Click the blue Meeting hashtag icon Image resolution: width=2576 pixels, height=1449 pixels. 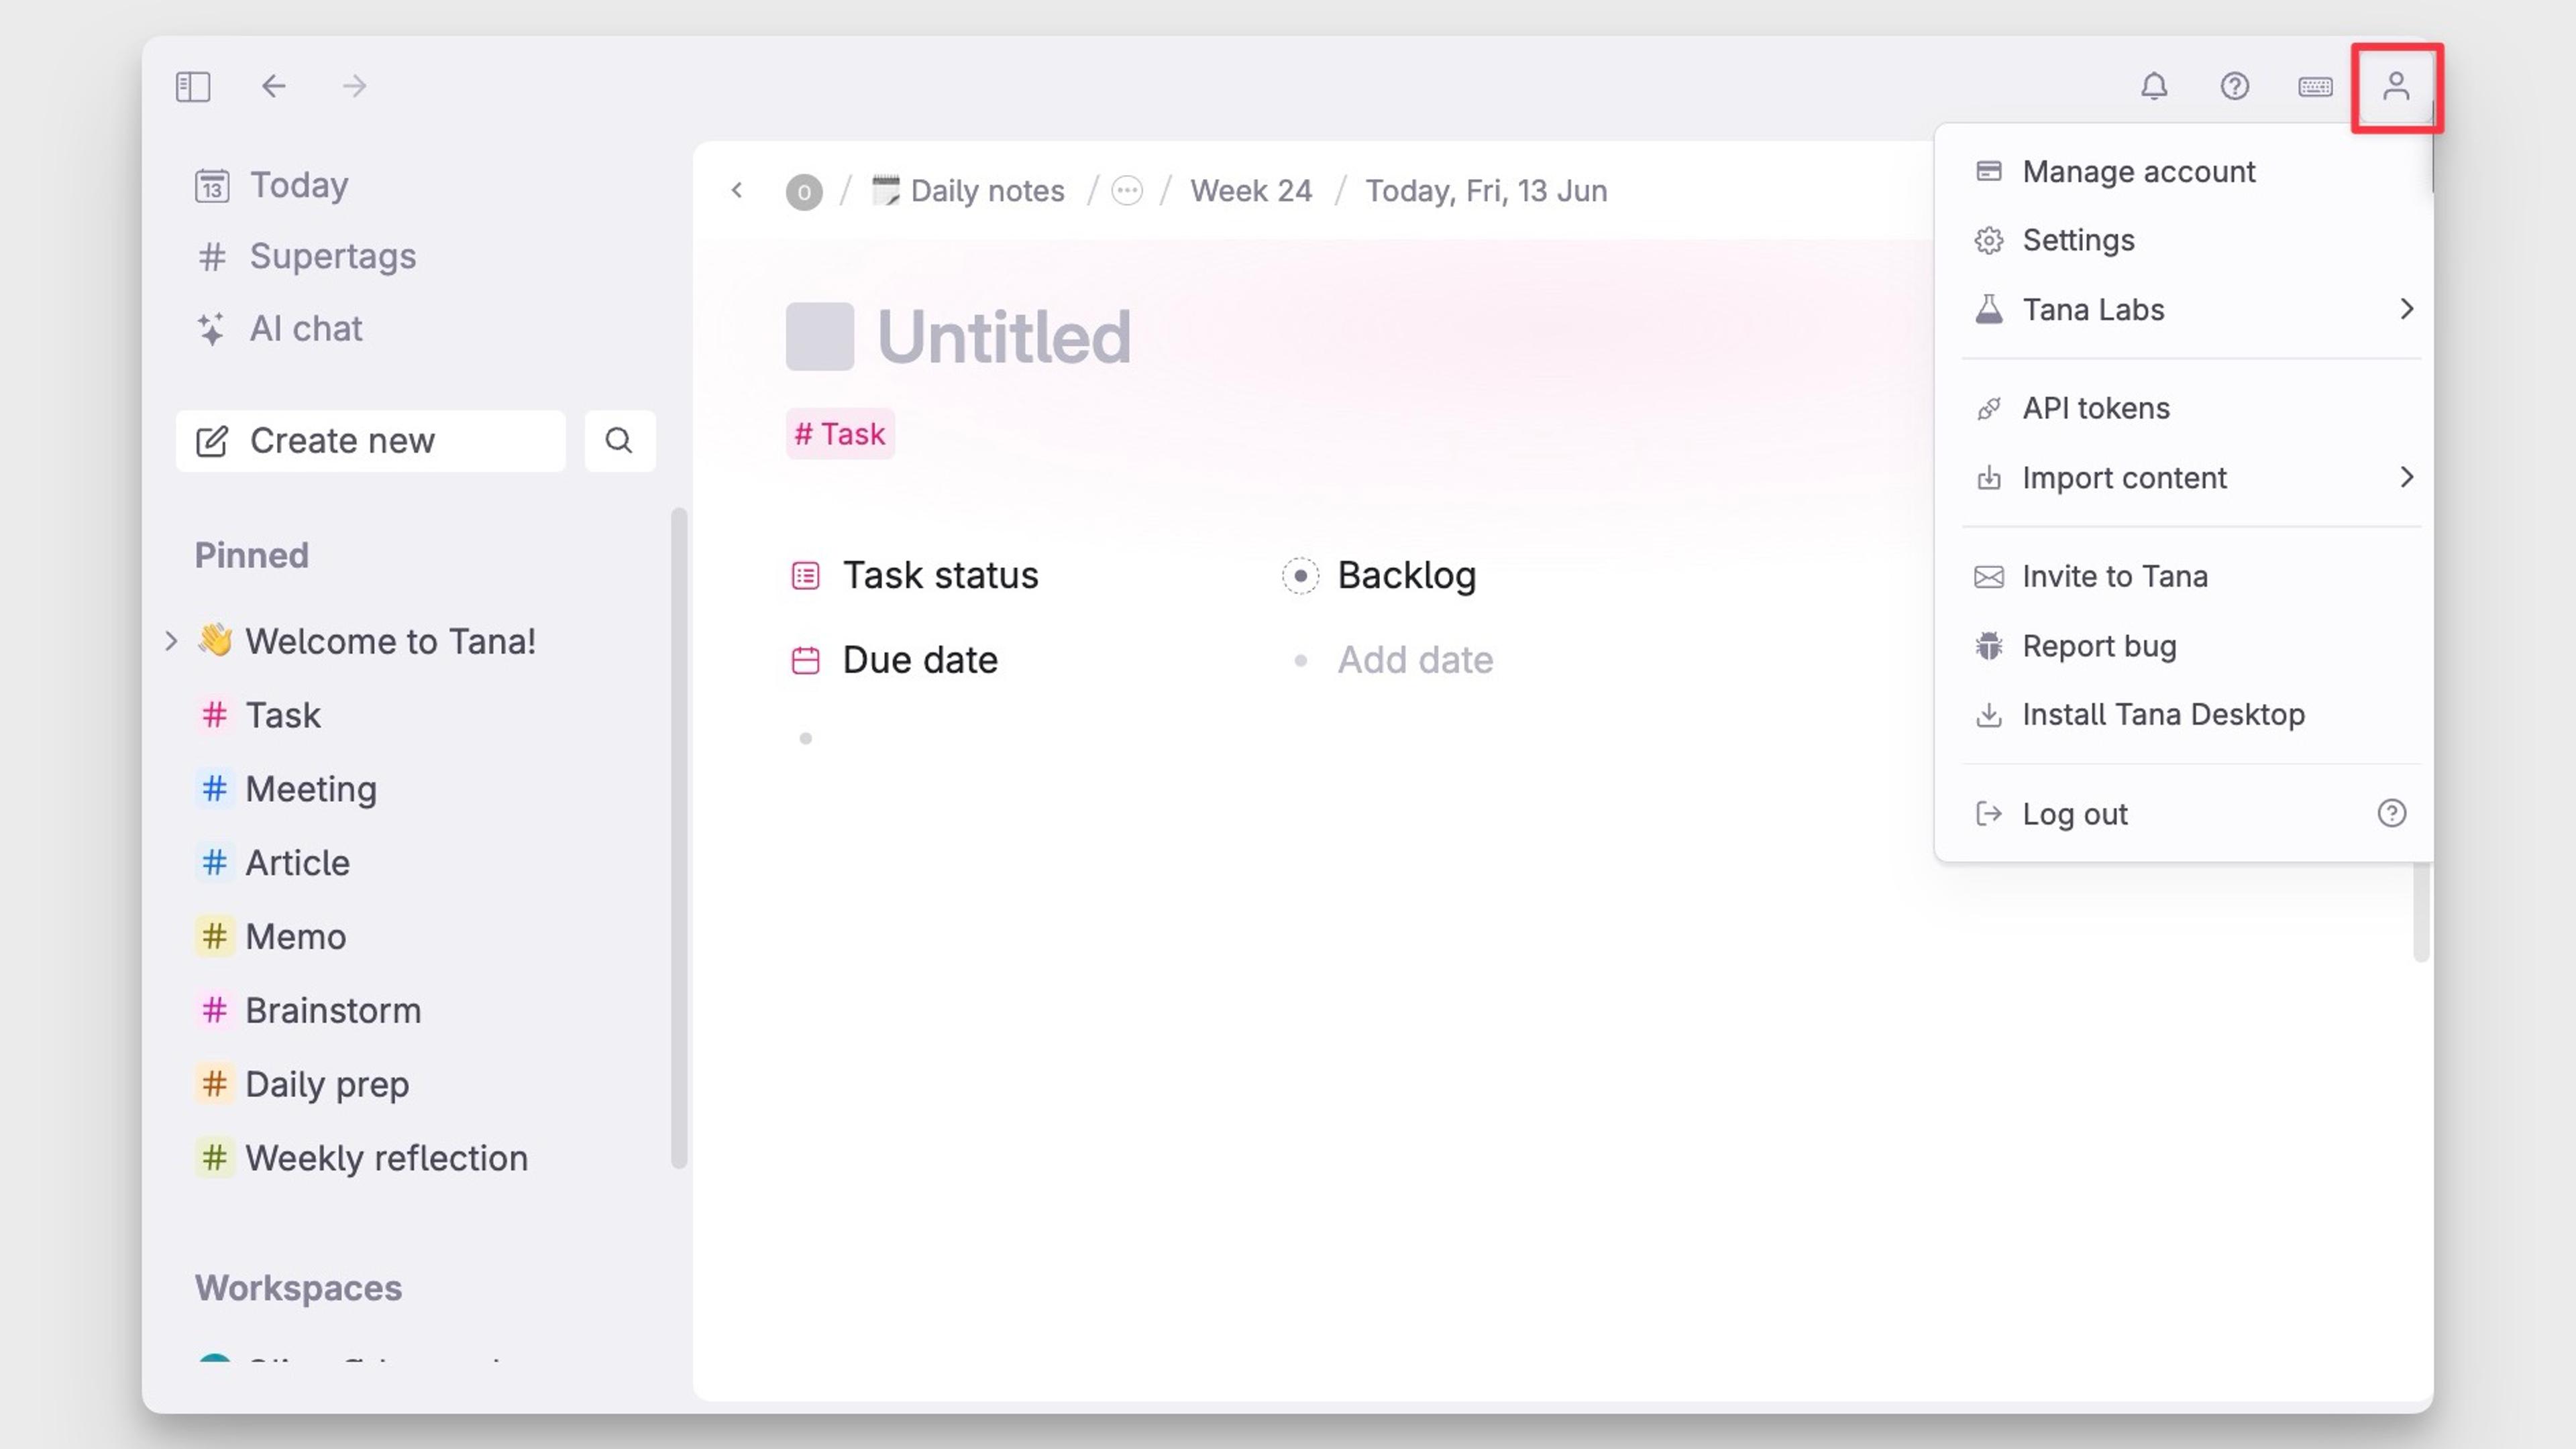(x=214, y=789)
